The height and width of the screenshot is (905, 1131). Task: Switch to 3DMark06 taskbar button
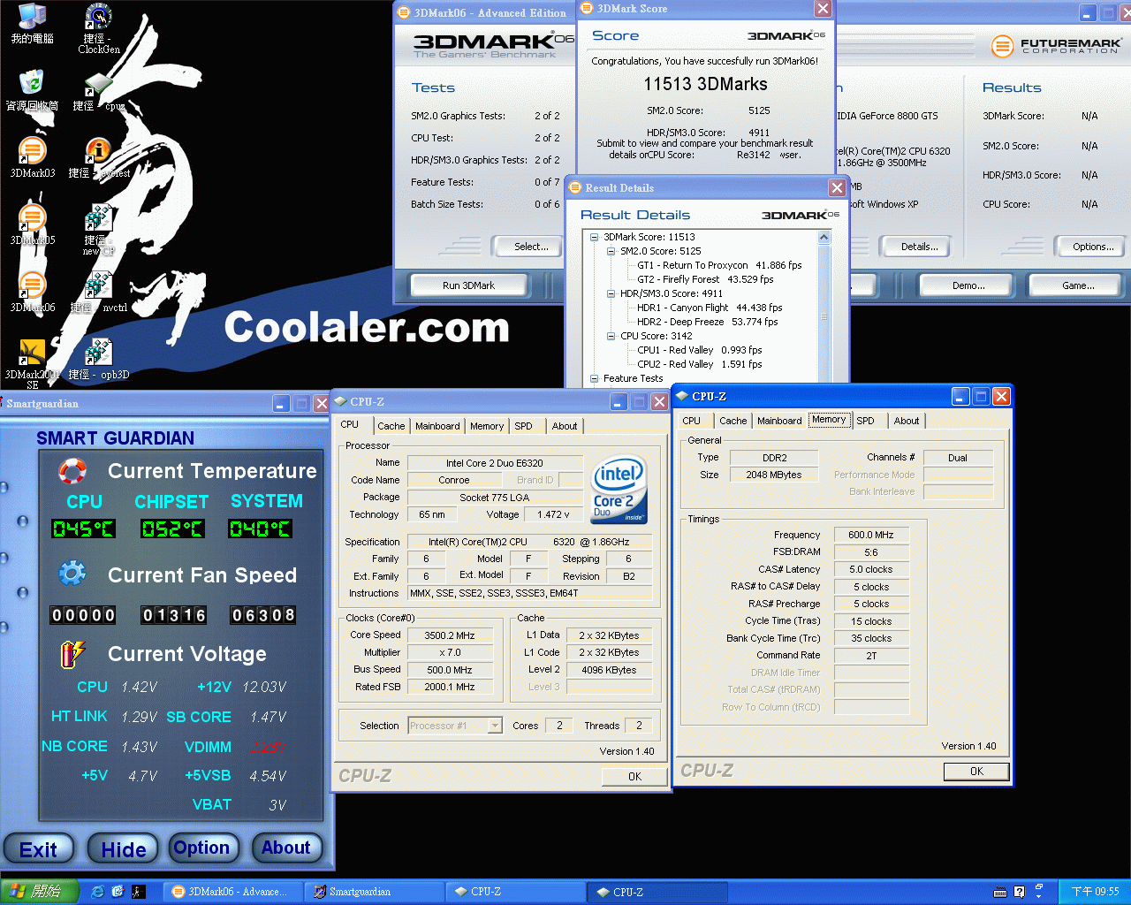pos(235,892)
